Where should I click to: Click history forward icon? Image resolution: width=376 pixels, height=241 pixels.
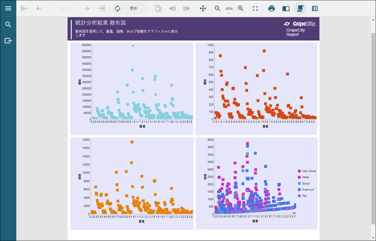click(187, 8)
